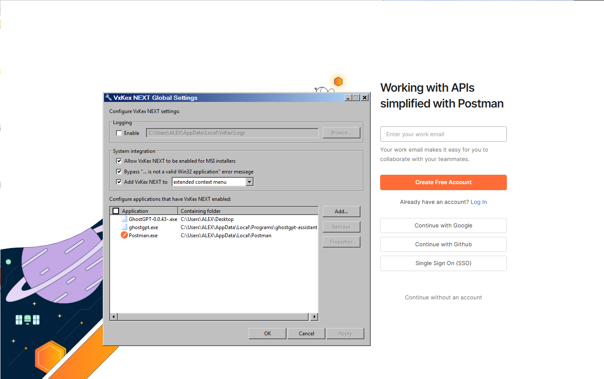This screenshot has height=379, width=604.
Task: Open Properties for the application
Action: click(x=341, y=242)
